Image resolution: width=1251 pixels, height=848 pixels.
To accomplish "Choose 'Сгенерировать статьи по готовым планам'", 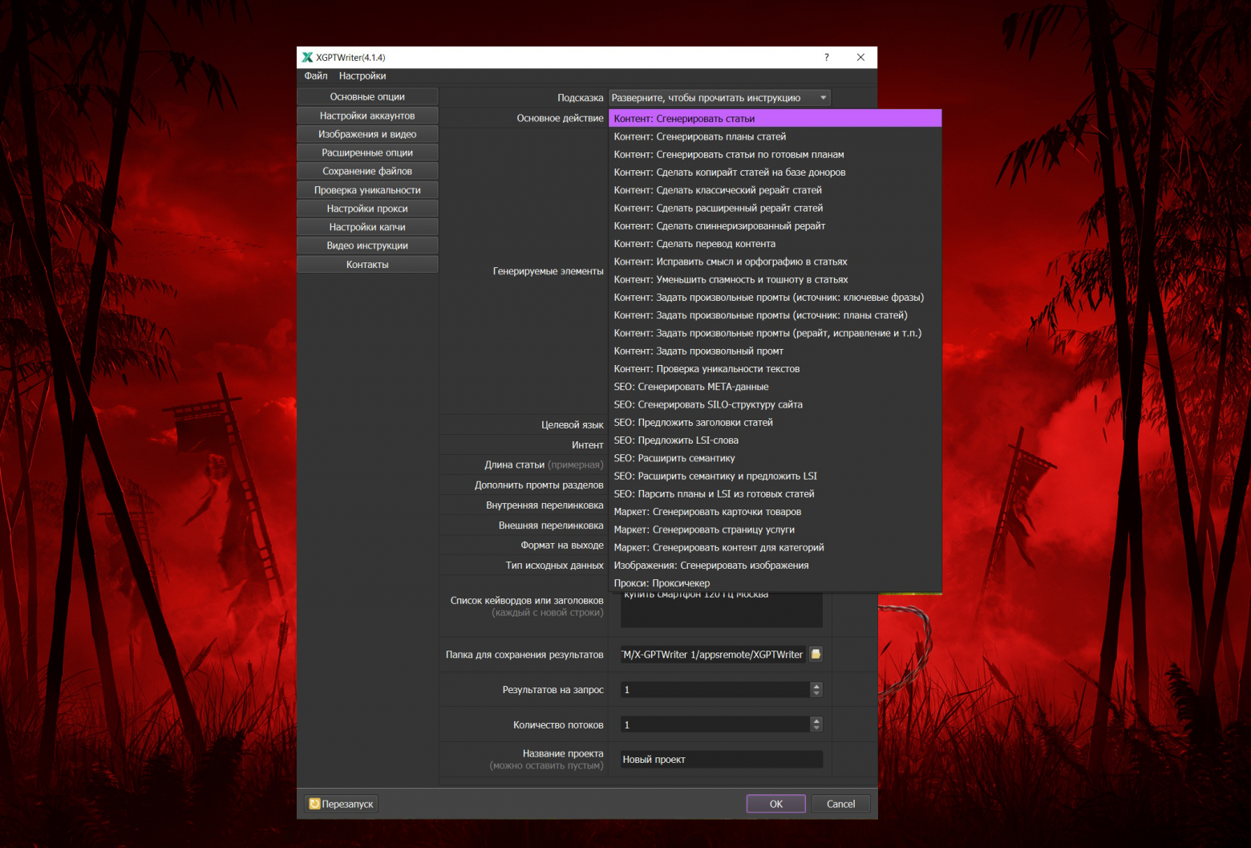I will click(x=775, y=154).
